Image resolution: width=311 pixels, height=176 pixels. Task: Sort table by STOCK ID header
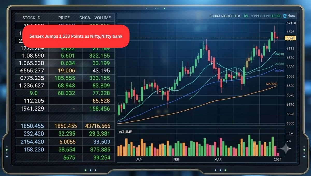pyautogui.click(x=31, y=18)
